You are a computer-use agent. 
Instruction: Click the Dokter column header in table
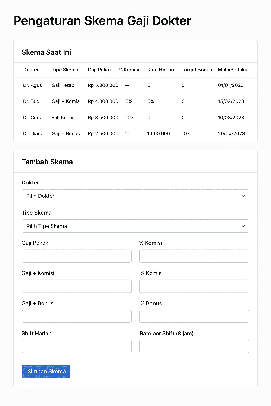click(x=31, y=70)
